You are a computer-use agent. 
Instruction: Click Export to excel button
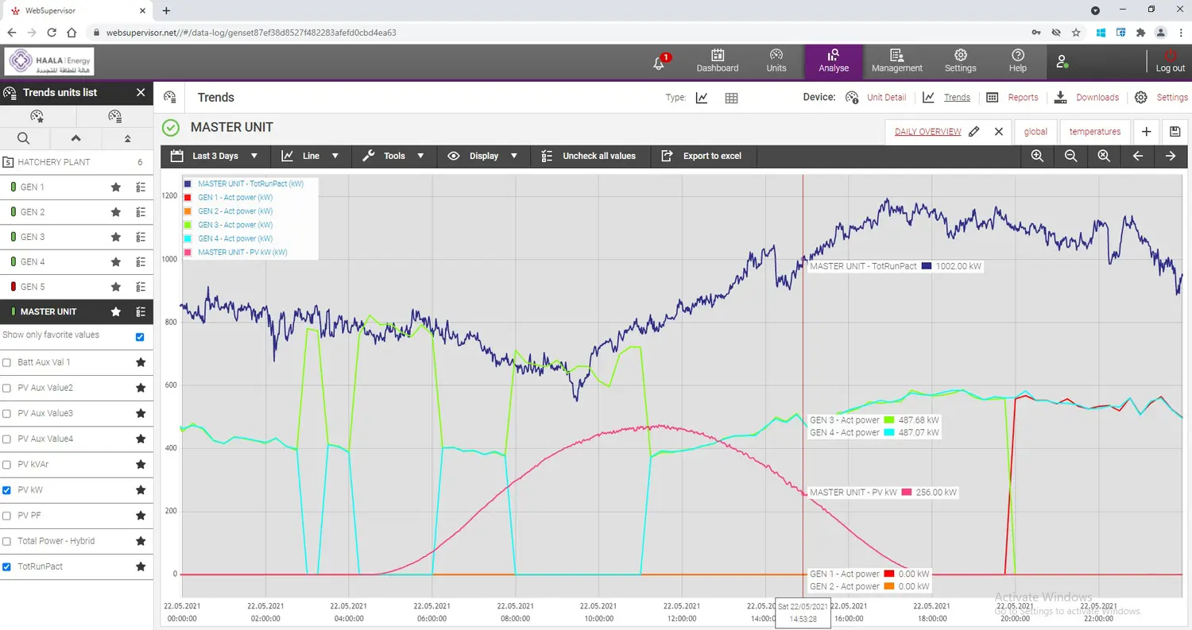(702, 156)
